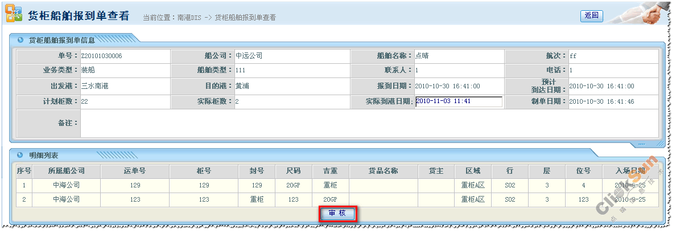Select row 2 by its 序号 cell
The height and width of the screenshot is (233, 676).
point(24,200)
